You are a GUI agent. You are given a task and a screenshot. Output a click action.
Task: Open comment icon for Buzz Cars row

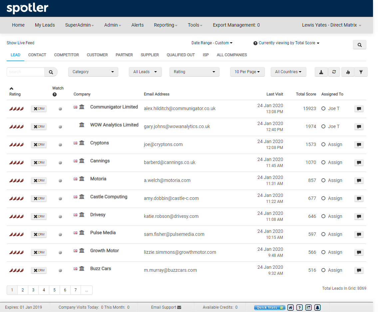pos(359,270)
